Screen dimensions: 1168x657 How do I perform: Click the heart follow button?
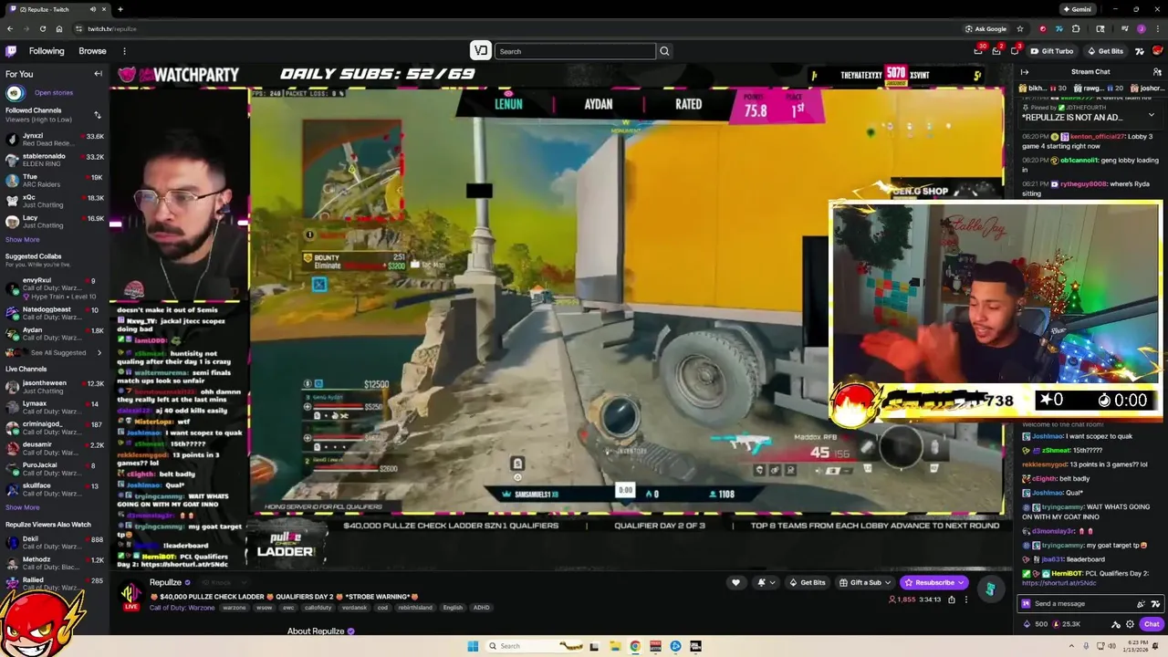click(735, 582)
